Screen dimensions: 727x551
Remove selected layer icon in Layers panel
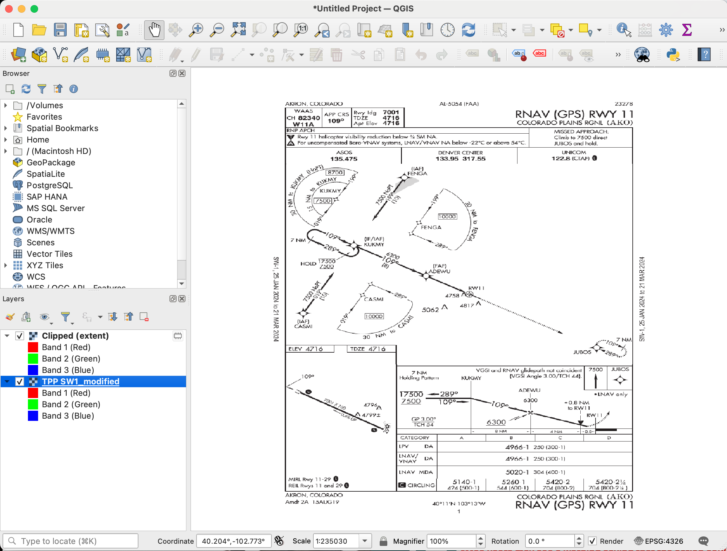tap(144, 317)
